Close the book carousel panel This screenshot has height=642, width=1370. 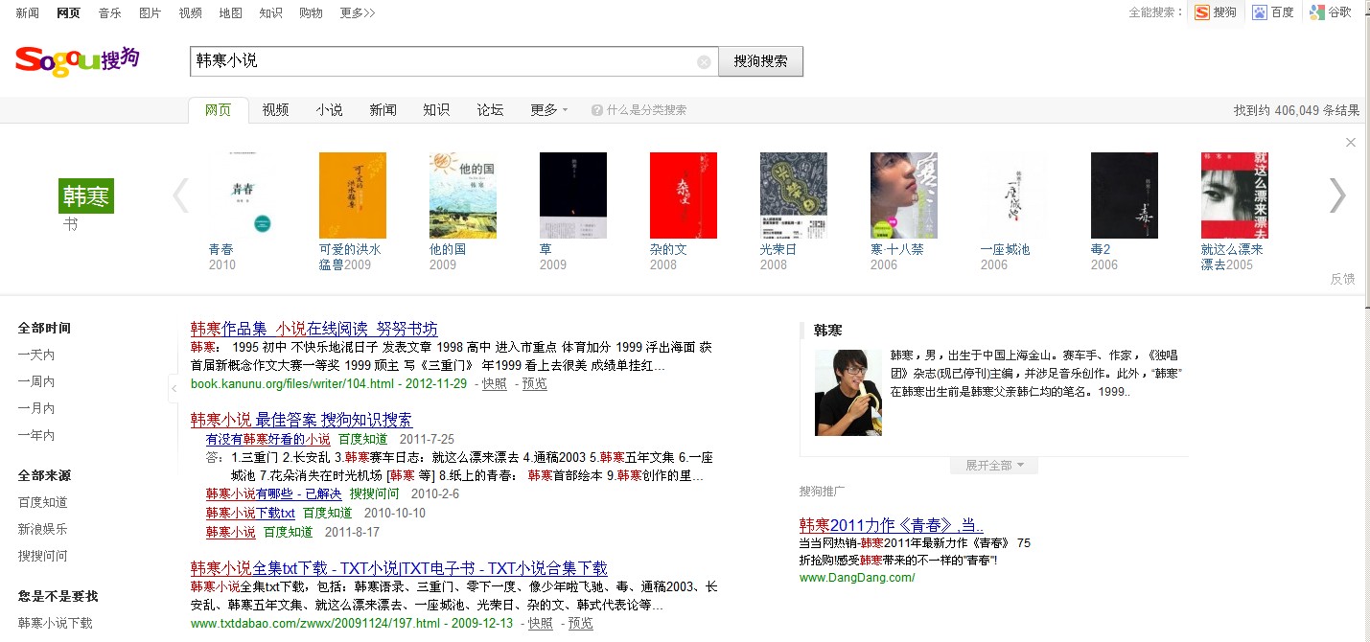[x=1351, y=143]
